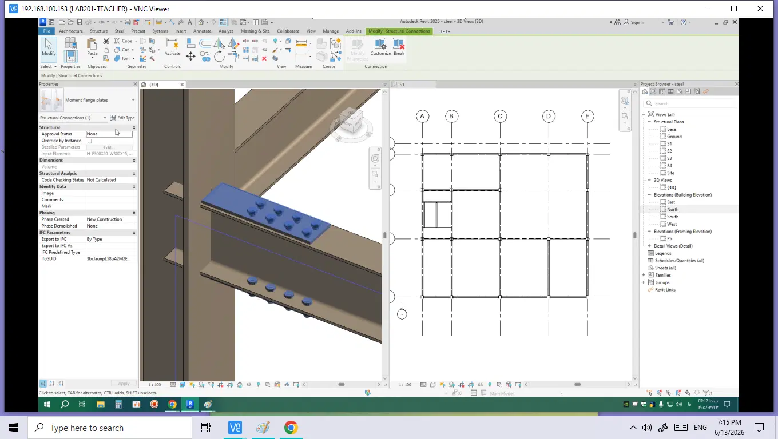Screen dimensions: 778x439
Task: Open the Default 3D View house icon
Action: [x=201, y=22]
